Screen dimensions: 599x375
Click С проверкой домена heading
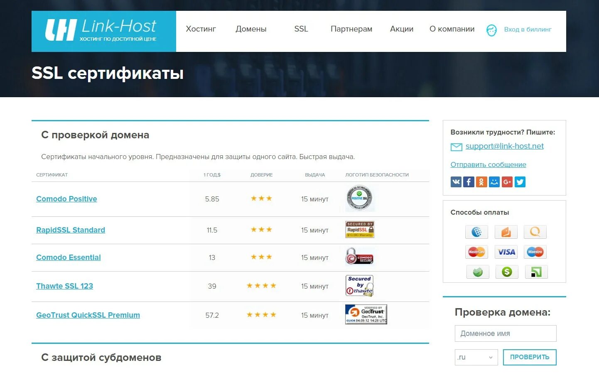tap(95, 135)
